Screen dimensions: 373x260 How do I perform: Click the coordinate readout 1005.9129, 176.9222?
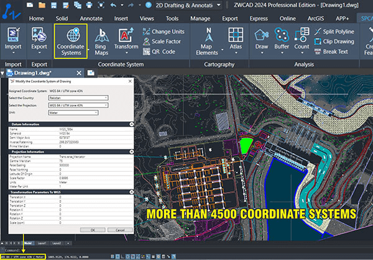[68, 257]
